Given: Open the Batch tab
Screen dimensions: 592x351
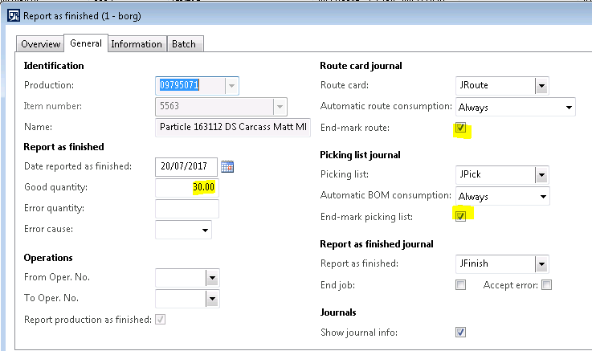Looking at the screenshot, I should click(185, 44).
